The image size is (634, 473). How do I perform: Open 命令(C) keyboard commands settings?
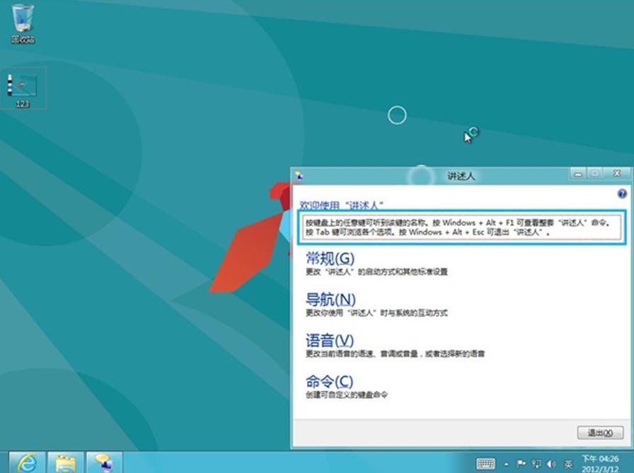pyautogui.click(x=329, y=381)
